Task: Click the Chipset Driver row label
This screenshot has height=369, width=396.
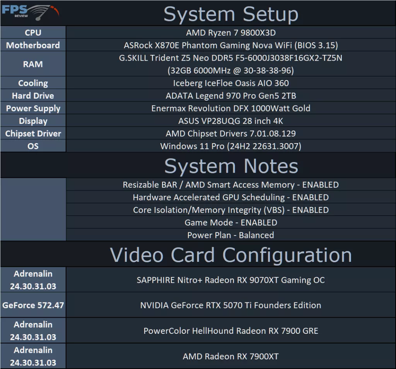Action: [x=33, y=133]
